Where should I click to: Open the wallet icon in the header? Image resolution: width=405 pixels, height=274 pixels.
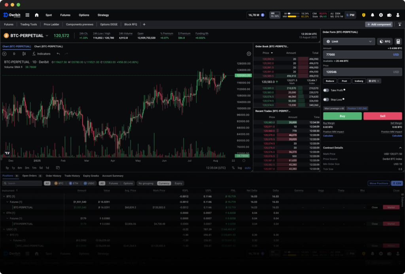pos(389,15)
